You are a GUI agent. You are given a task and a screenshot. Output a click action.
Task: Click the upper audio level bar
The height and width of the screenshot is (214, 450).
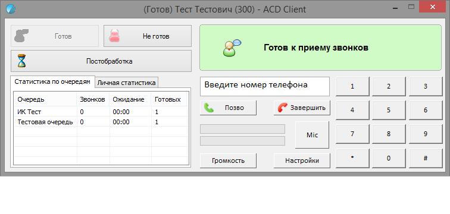[242, 129]
